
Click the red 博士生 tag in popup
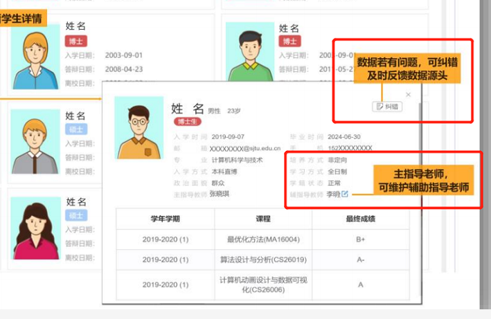click(x=187, y=122)
